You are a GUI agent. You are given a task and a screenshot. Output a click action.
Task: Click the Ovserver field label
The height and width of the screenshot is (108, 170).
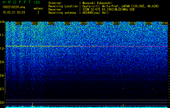(55, 3)
